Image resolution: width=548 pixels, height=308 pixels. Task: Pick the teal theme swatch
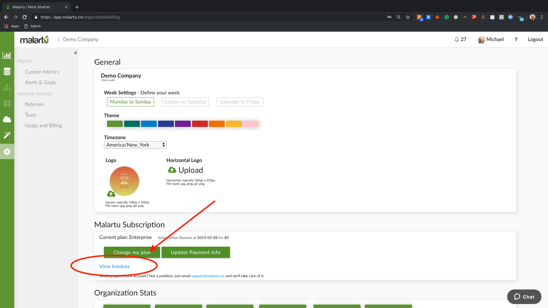point(132,124)
